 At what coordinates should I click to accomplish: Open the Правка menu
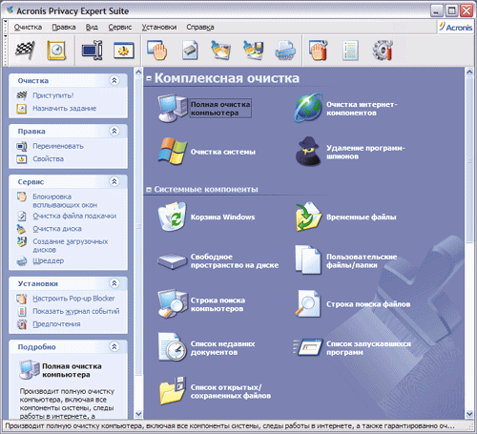[x=64, y=27]
